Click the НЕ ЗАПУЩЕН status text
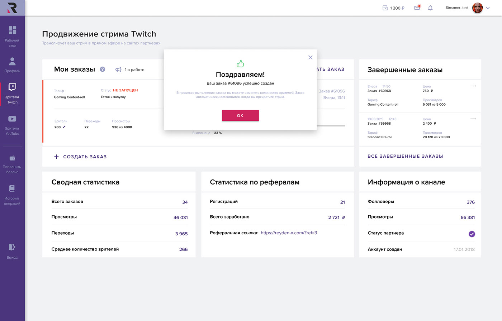The height and width of the screenshot is (321, 502). (126, 90)
